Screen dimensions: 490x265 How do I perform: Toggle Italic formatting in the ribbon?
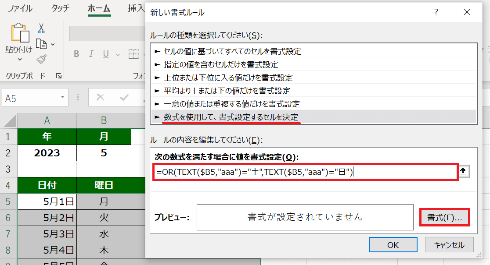(91, 54)
